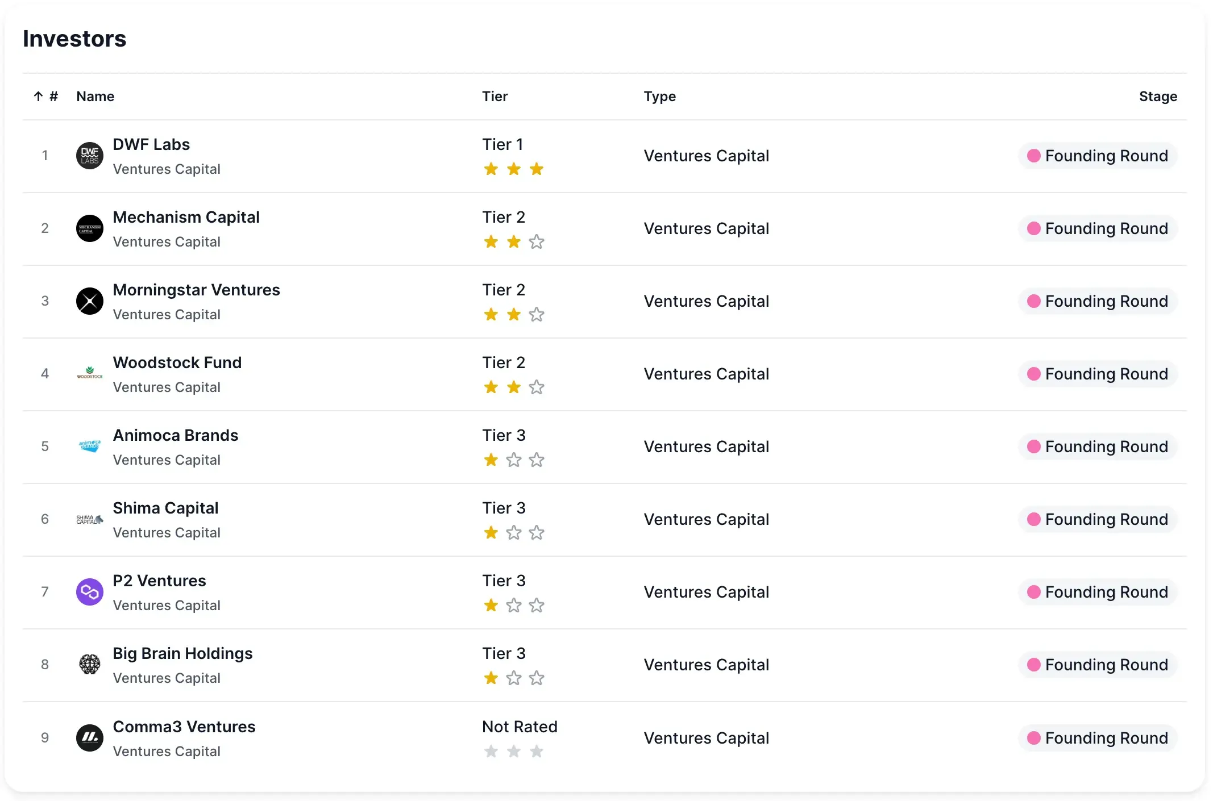Image resolution: width=1213 pixels, height=801 pixels.
Task: Click the Woodstock Fund logo icon
Action: pyautogui.click(x=90, y=374)
